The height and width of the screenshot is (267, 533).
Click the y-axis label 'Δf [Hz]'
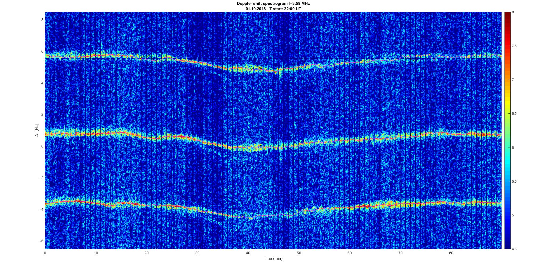[x=37, y=130]
